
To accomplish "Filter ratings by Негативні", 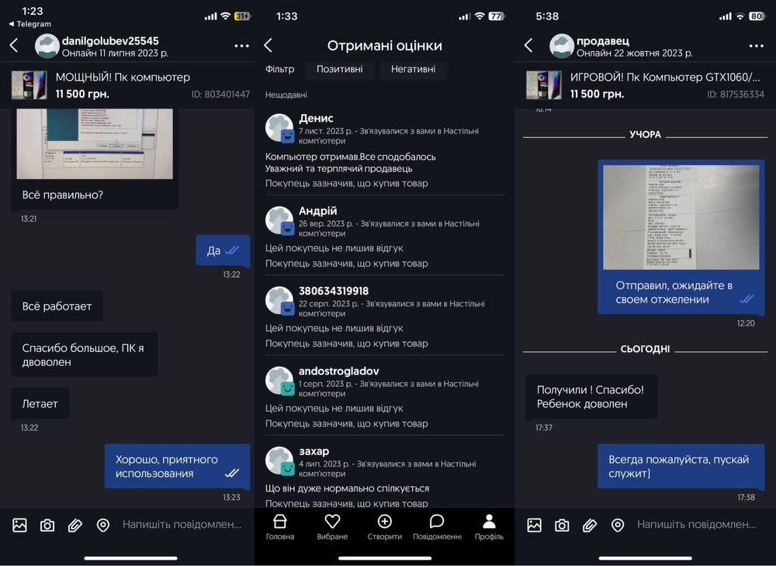I will click(x=414, y=69).
